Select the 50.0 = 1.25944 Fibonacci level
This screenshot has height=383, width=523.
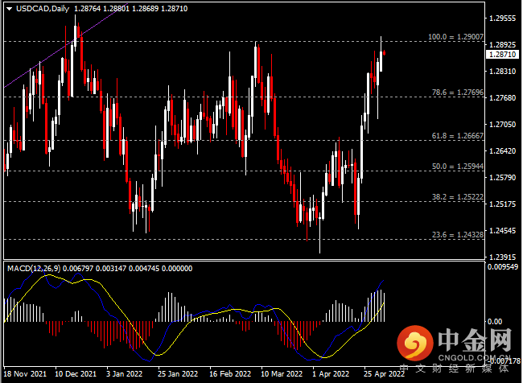click(458, 166)
